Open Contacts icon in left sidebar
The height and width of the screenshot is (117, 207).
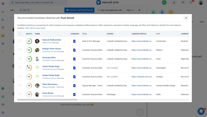pos(3,28)
